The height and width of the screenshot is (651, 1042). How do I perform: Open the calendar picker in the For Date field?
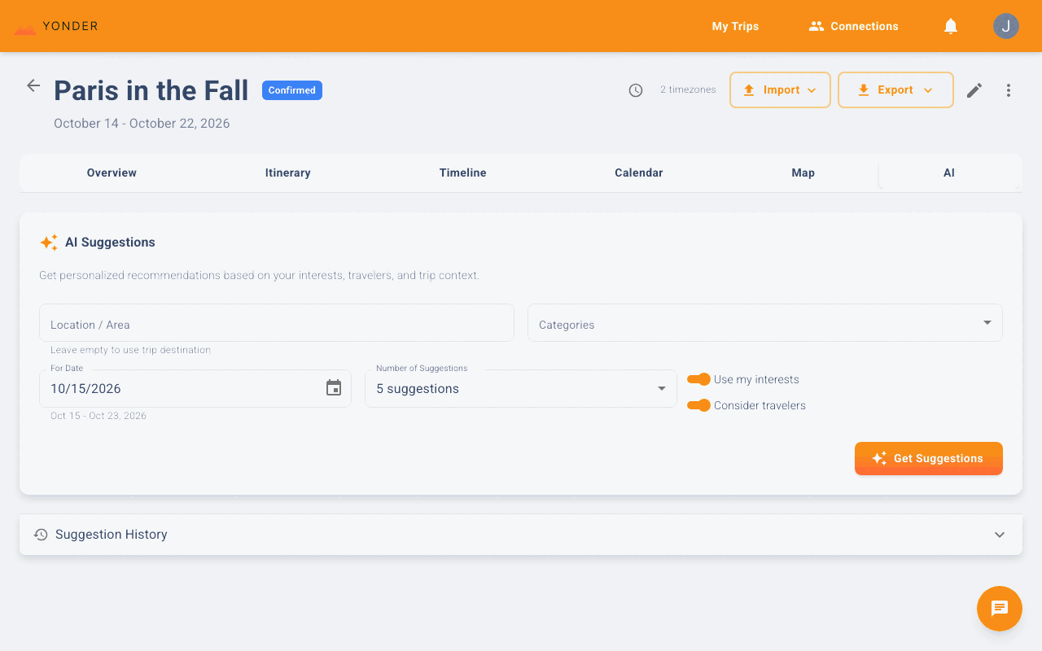click(333, 388)
